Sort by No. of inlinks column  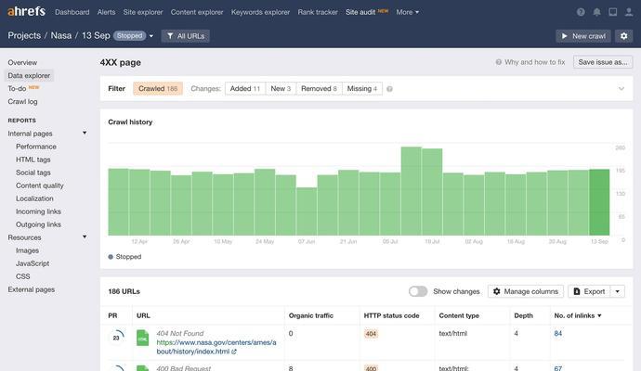point(578,315)
